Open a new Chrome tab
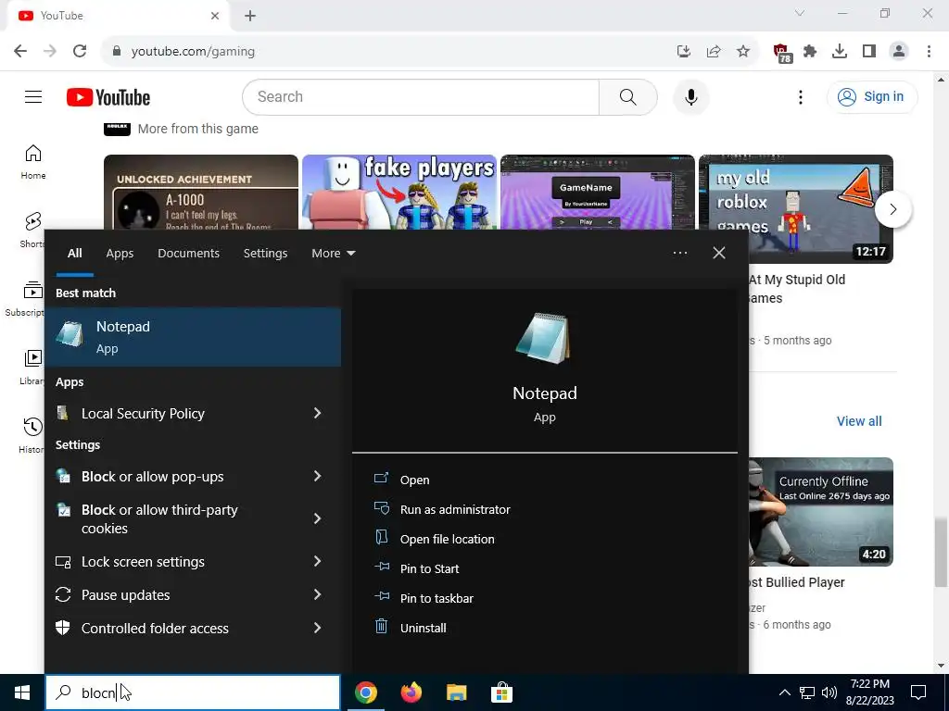 pyautogui.click(x=250, y=16)
